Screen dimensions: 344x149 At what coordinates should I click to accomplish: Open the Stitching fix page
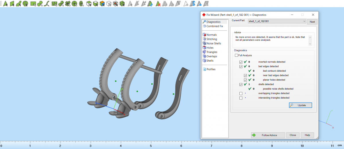click(212, 39)
